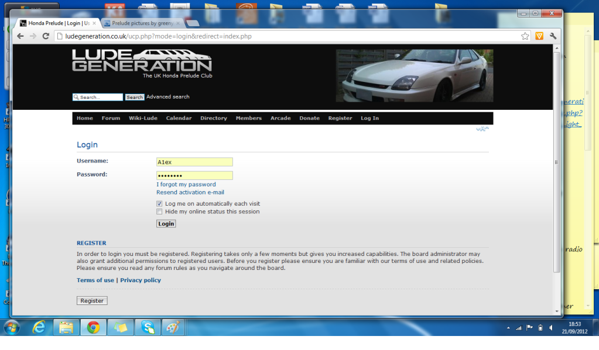599x350 pixels.
Task: Open the Windows Start menu
Action: tap(12, 328)
